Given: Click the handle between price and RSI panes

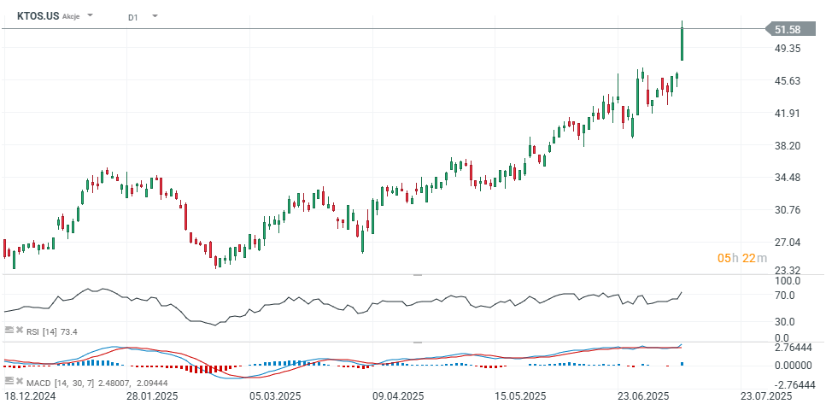Looking at the screenshot, I should 418,275.
